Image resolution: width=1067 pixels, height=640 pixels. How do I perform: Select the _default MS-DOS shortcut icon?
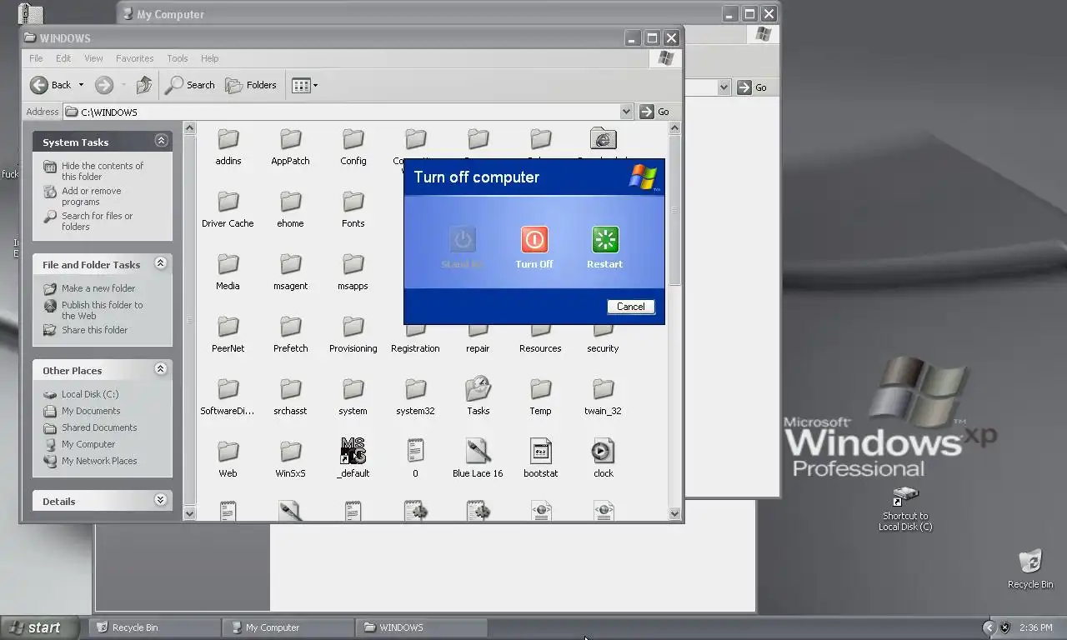pos(353,452)
